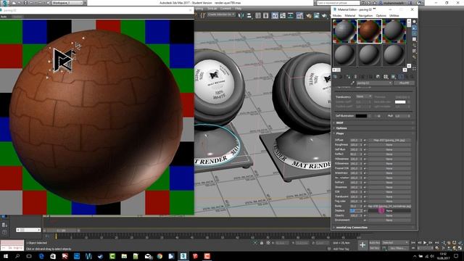Viewport: 464px width, 261px height.
Task: Toggle the Ribbon display
Action: point(275,14)
